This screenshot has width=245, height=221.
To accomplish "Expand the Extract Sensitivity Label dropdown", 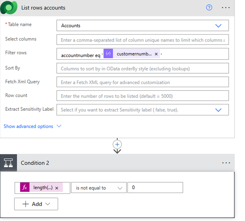I will point(218,110).
